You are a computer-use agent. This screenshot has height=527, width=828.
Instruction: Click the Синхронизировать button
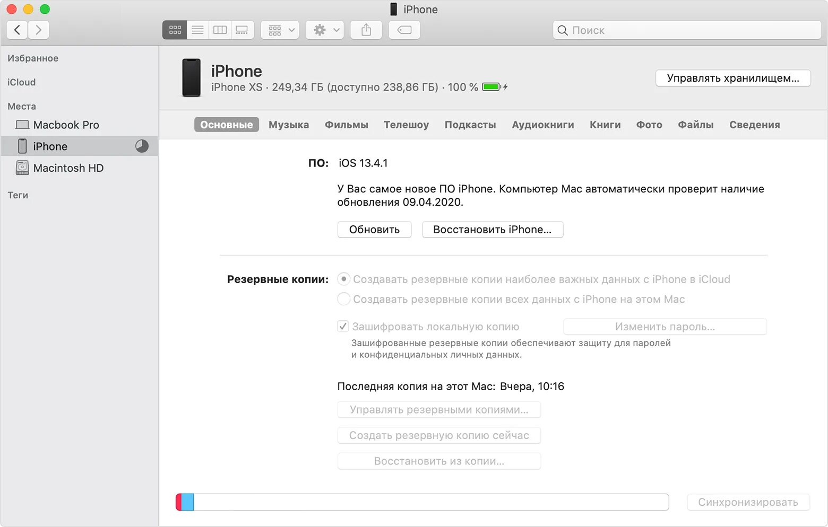pyautogui.click(x=748, y=502)
